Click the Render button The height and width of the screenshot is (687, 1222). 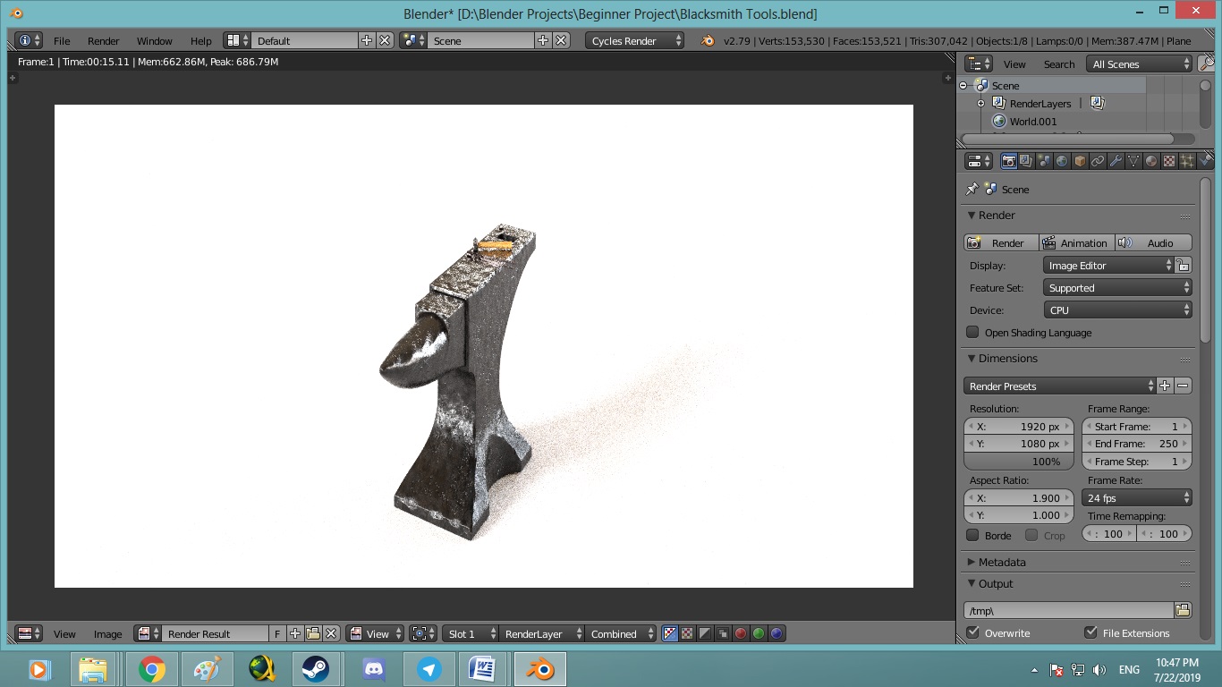(1001, 242)
